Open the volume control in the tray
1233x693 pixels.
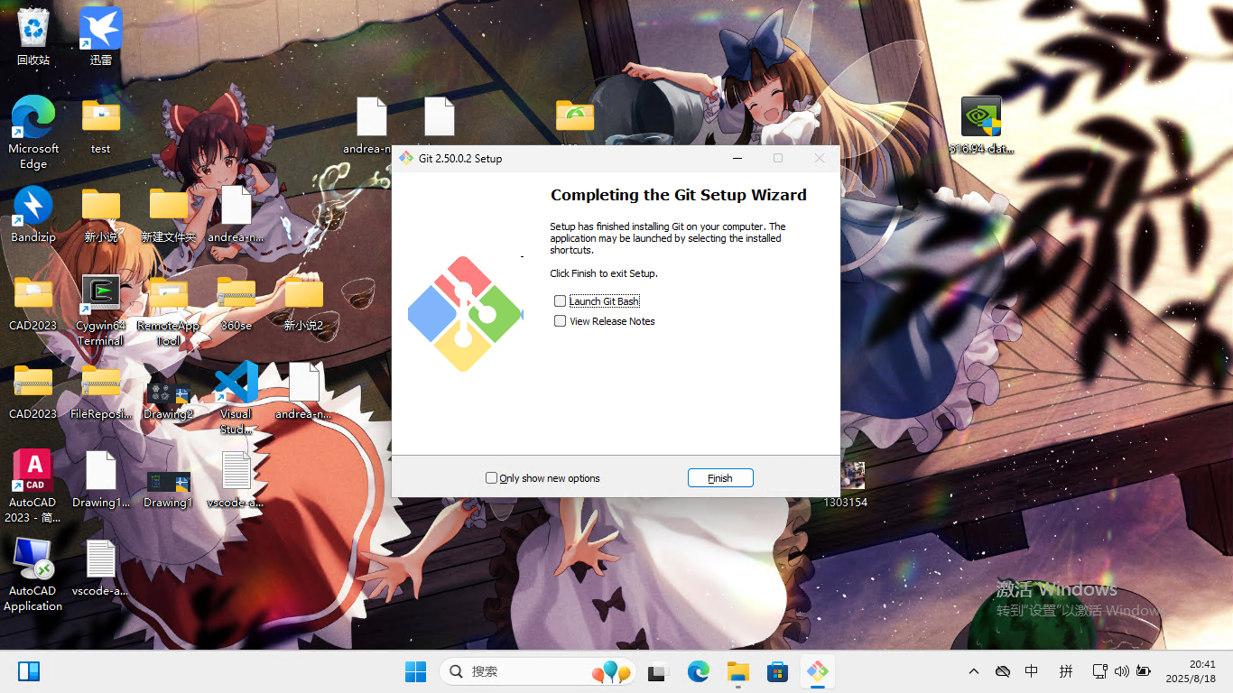pos(1122,671)
